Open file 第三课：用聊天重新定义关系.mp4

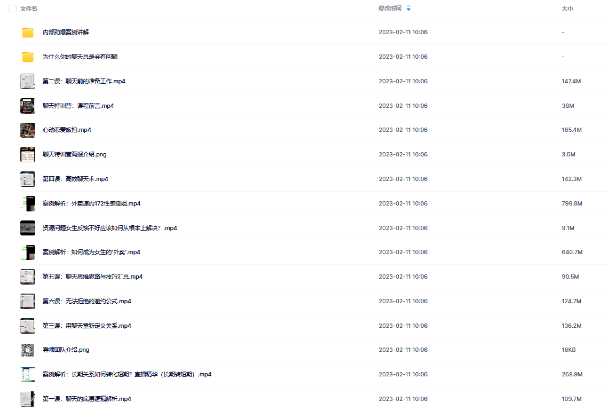[87, 326]
